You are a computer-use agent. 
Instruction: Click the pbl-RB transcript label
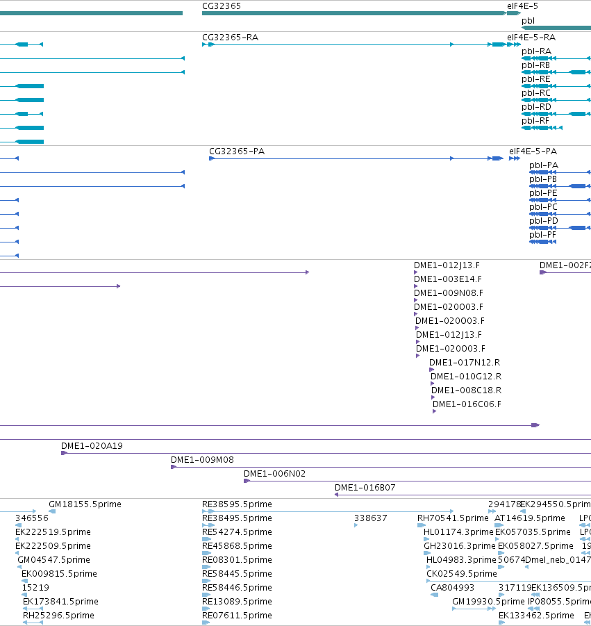535,65
